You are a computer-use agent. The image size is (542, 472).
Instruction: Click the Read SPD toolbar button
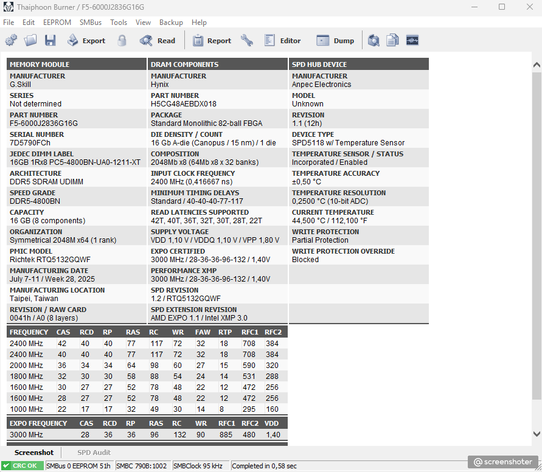pyautogui.click(x=158, y=40)
